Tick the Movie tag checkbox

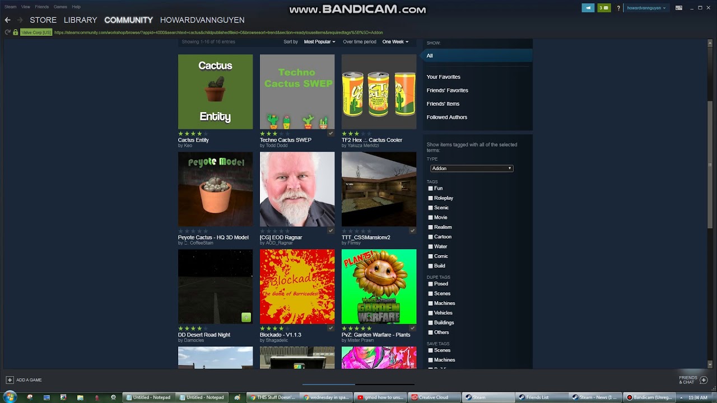coord(430,218)
